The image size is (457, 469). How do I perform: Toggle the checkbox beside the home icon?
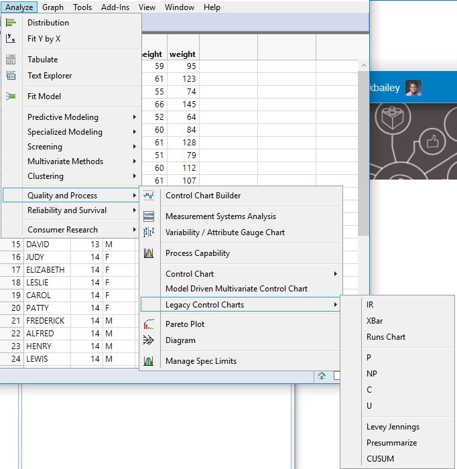pyautogui.click(x=337, y=375)
